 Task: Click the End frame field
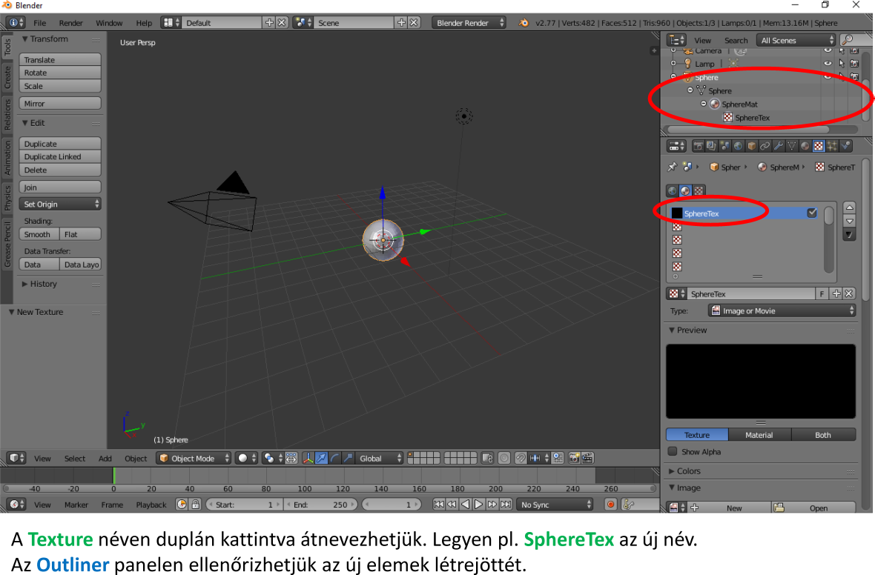[322, 504]
